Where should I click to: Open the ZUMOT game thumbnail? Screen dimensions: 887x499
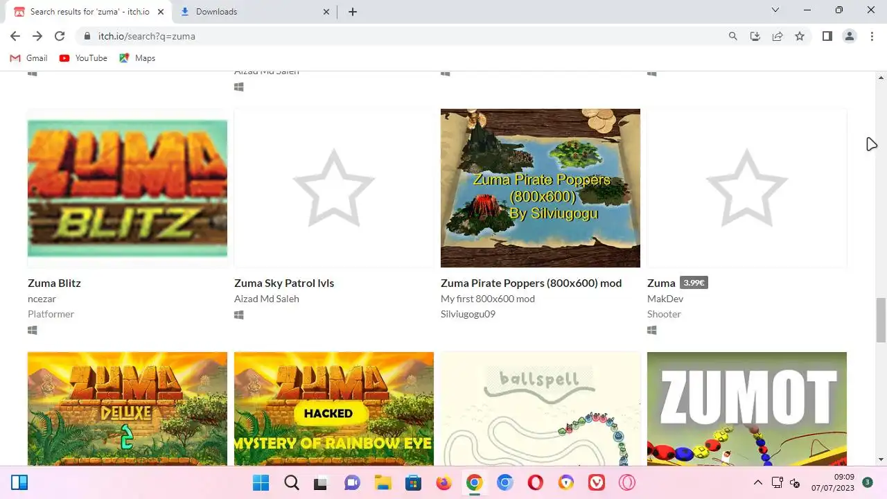click(747, 409)
